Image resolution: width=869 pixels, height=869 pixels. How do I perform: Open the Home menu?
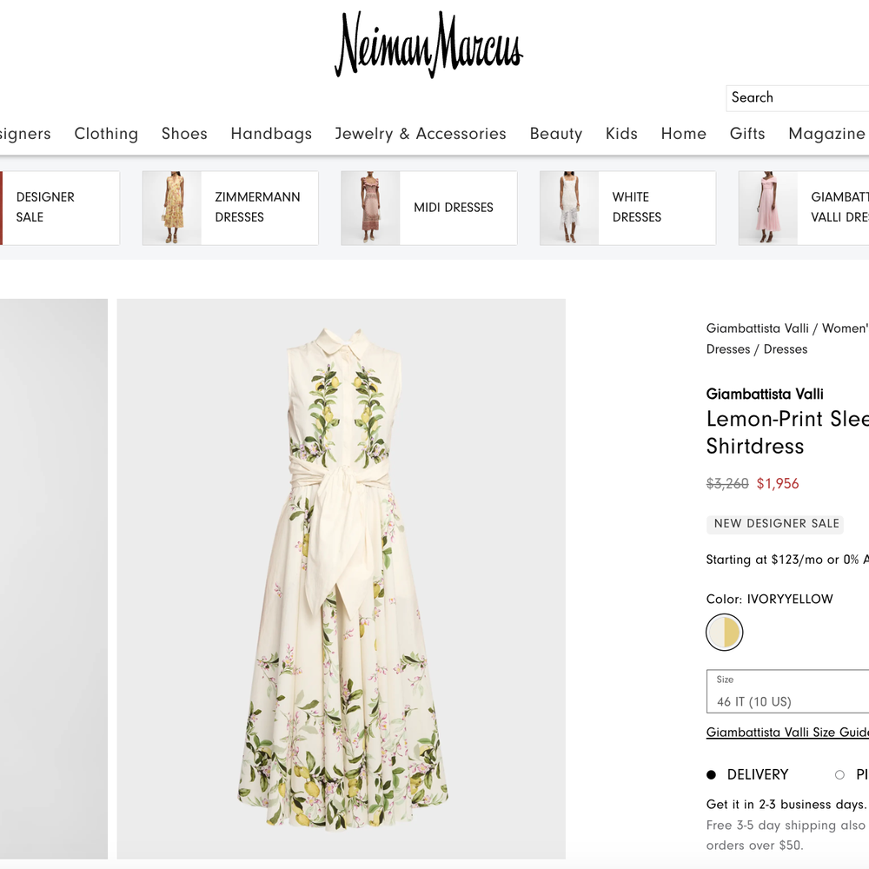(683, 134)
